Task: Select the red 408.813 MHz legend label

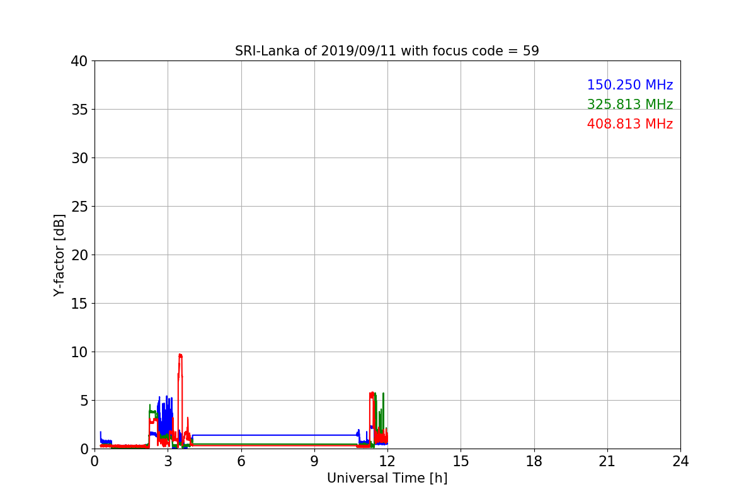Action: coord(630,124)
